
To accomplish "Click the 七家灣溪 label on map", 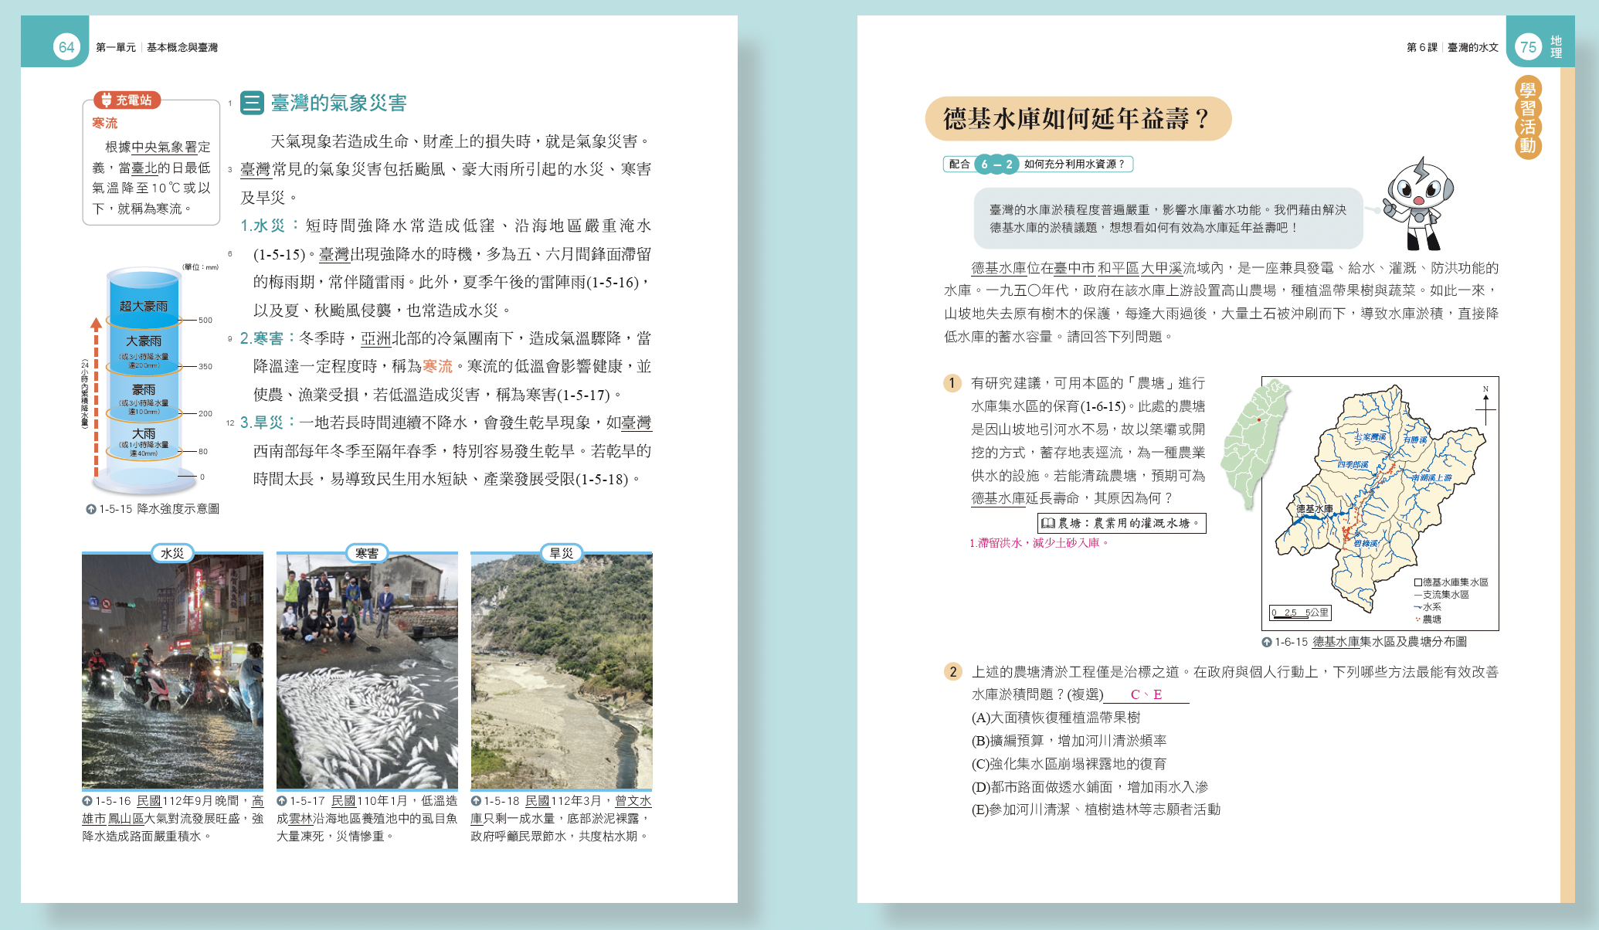I will (x=1370, y=437).
